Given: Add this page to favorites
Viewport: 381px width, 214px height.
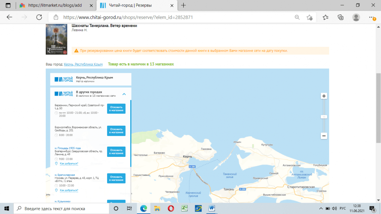Looking at the screenshot, I should click(x=309, y=17).
